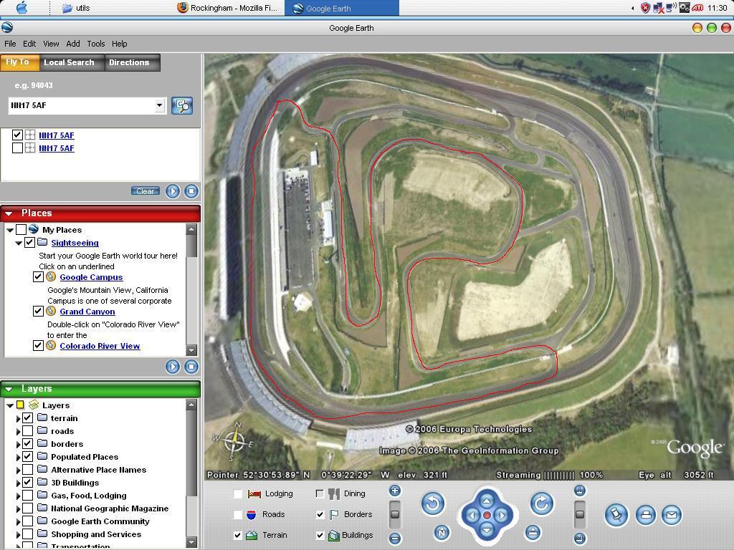This screenshot has width=734, height=550.
Task: Click the Google Campus placemark icon
Action: pyautogui.click(x=51, y=277)
